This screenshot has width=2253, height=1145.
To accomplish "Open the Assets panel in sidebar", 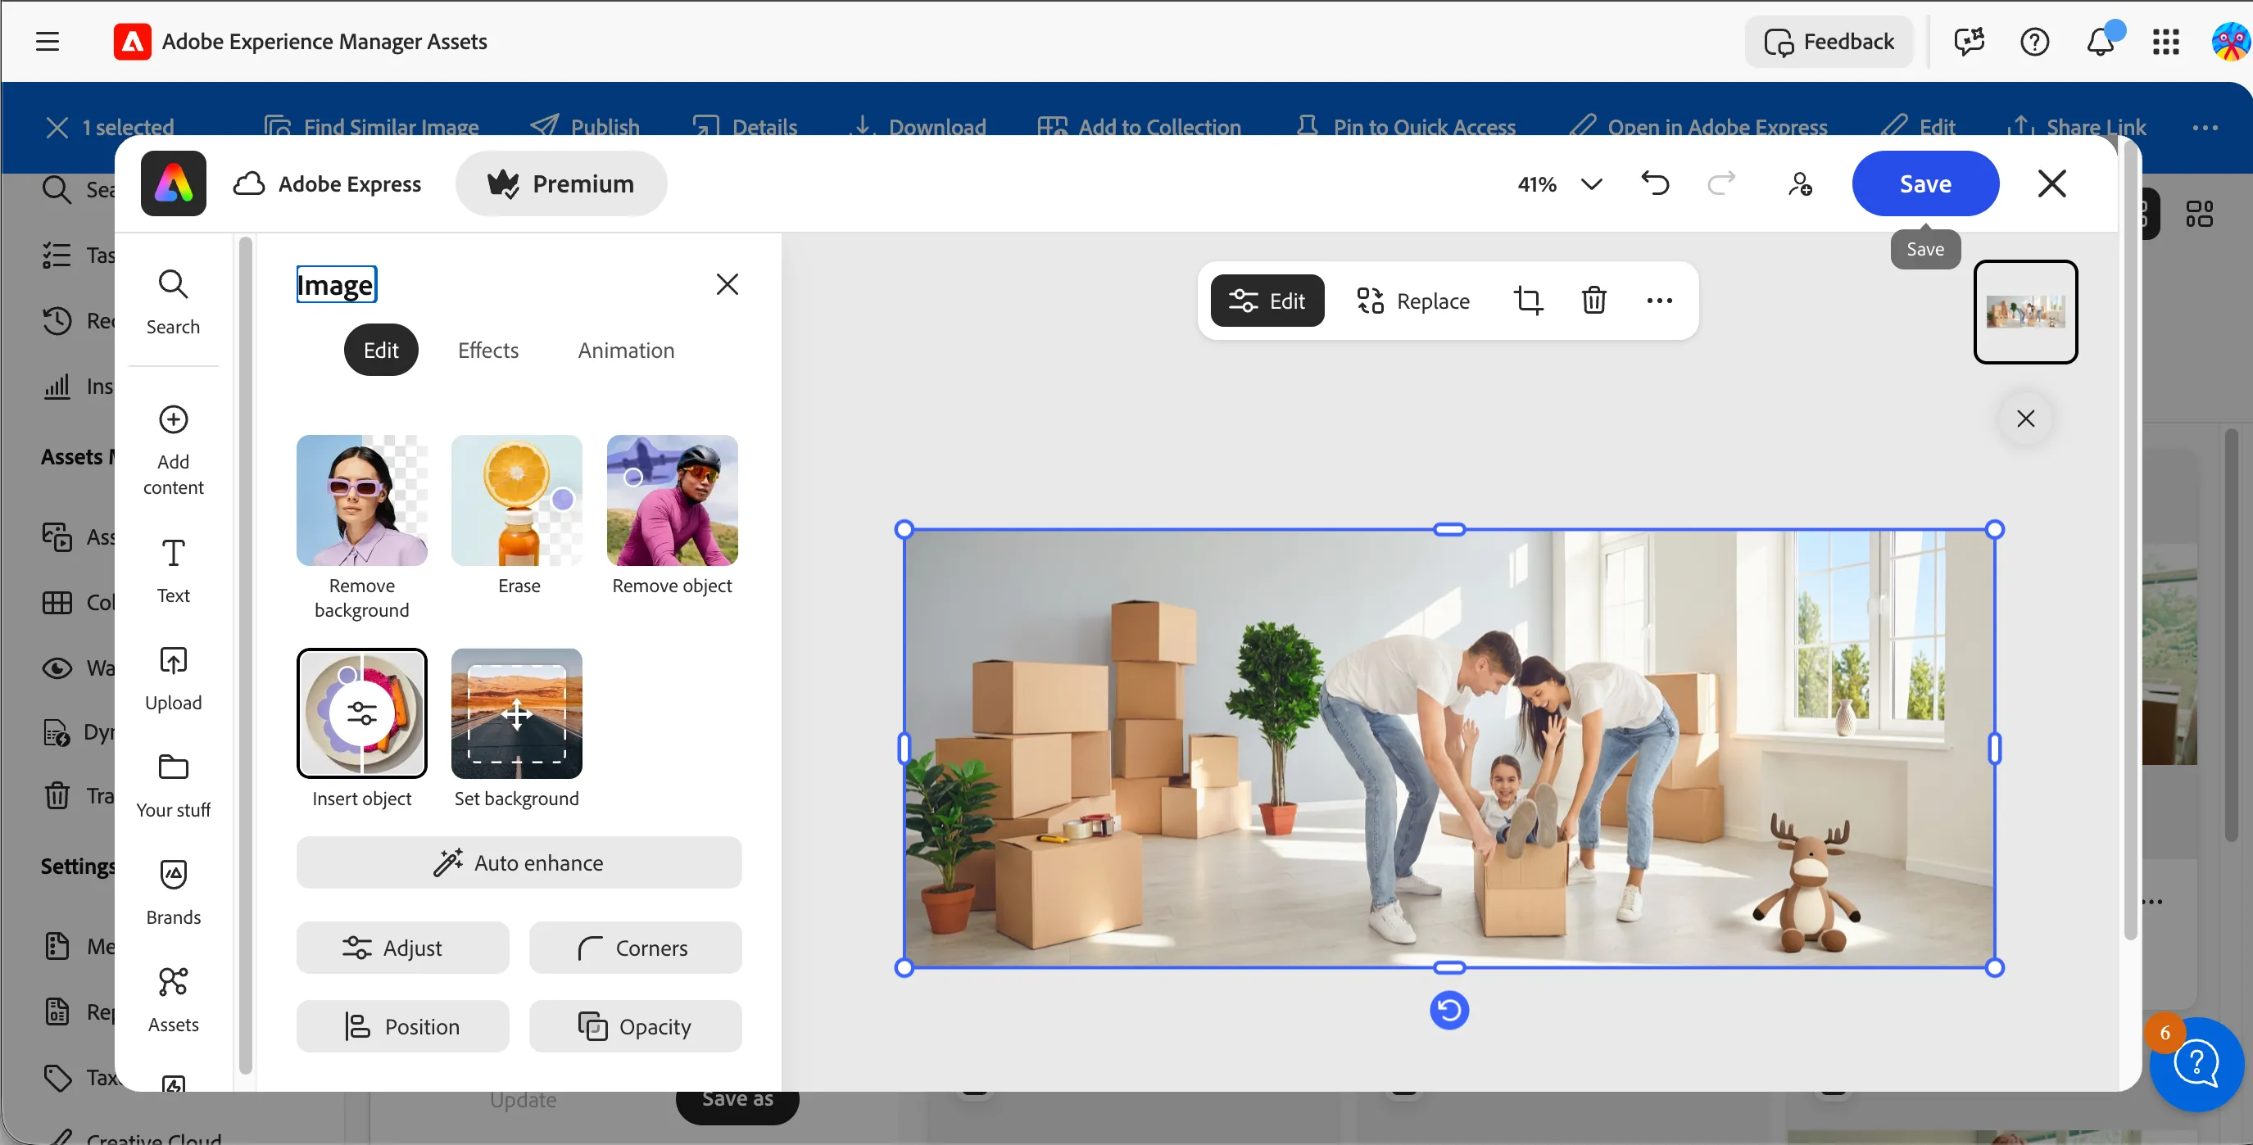I will (173, 999).
